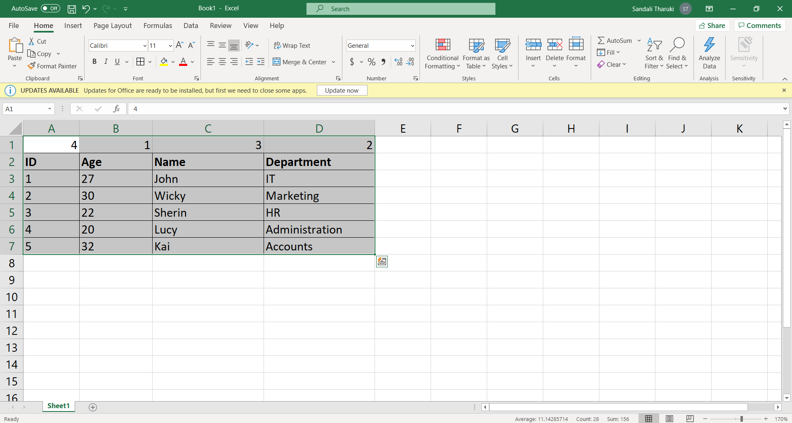Open the Font dropdown
The image size is (792, 423).
click(144, 45)
